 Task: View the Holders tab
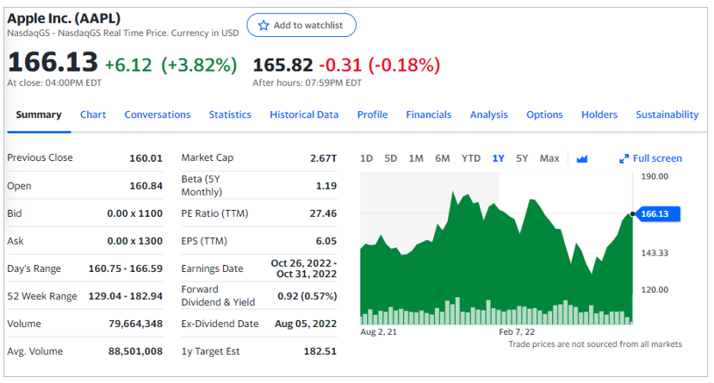point(599,114)
